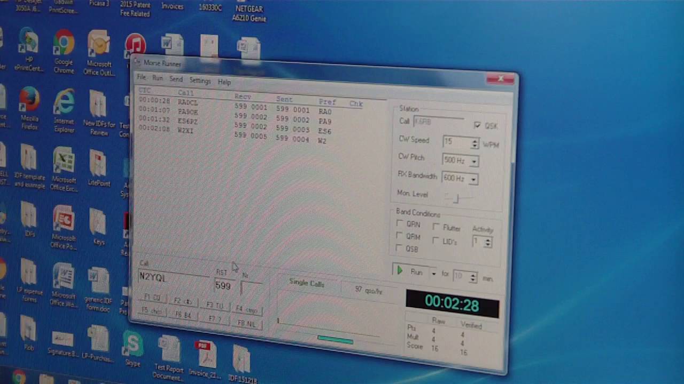Open the Send menu
The height and width of the screenshot is (384, 684).
[176, 79]
